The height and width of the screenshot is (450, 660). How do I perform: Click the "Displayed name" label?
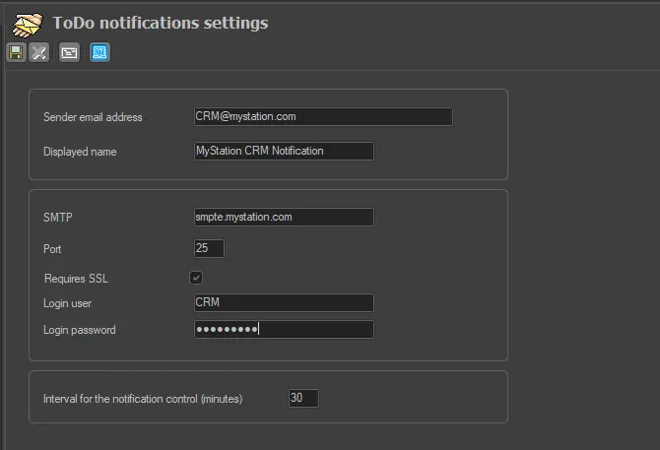(x=81, y=152)
